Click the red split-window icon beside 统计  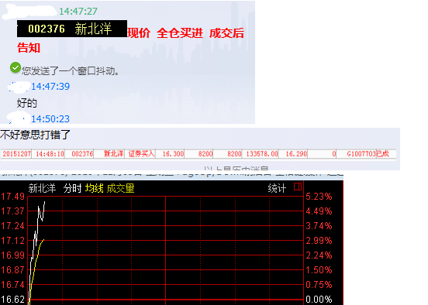click(298, 187)
